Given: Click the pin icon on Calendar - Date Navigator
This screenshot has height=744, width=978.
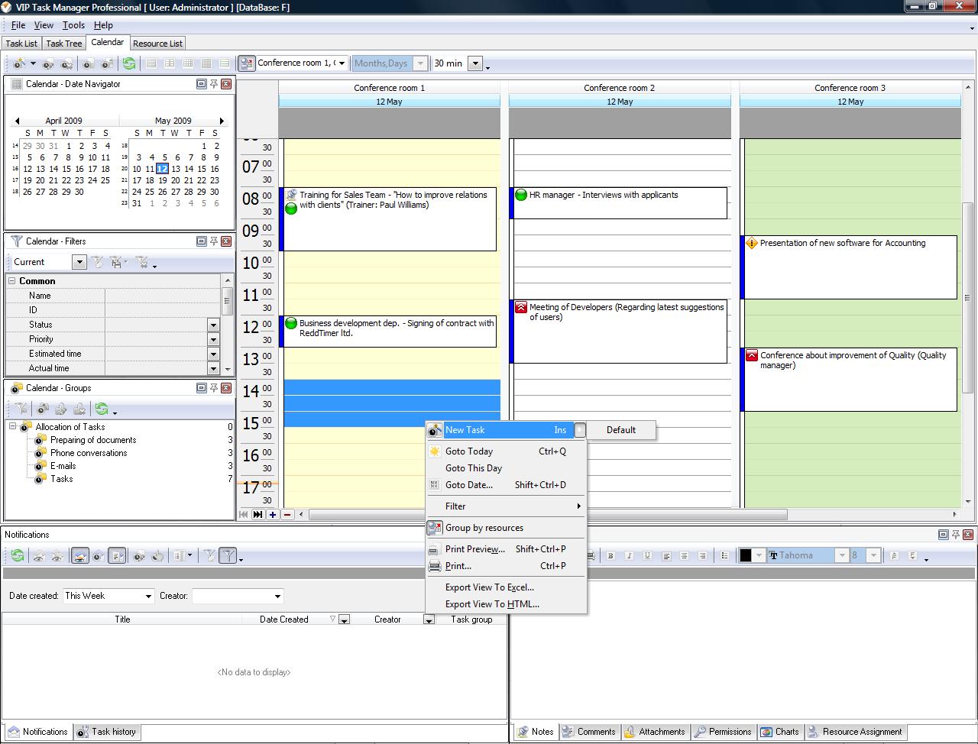Looking at the screenshot, I should [x=215, y=84].
